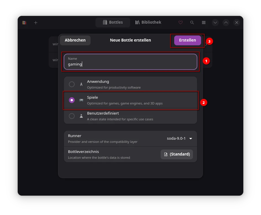Viewport: 261px width, 215px height.
Task: Open search with the magnifier icon
Action: 192,23
